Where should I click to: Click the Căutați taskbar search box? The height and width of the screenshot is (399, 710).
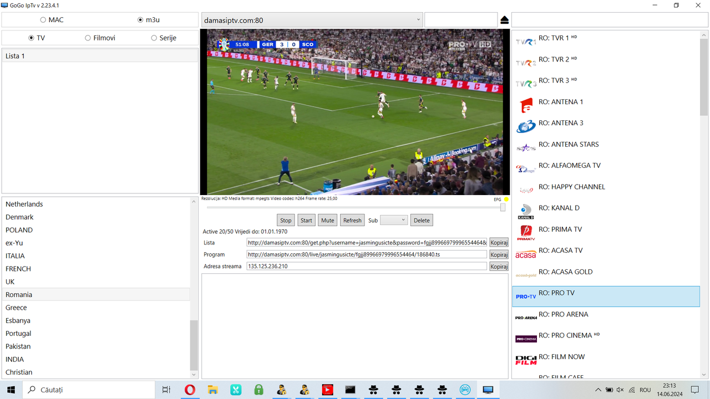pyautogui.click(x=89, y=390)
